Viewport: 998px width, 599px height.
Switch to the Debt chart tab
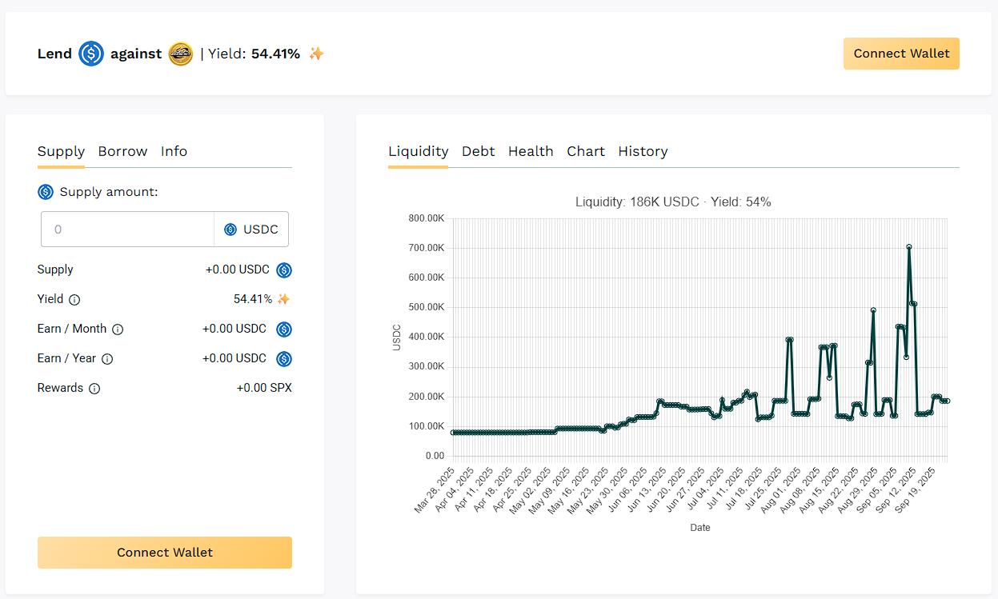pyautogui.click(x=478, y=151)
